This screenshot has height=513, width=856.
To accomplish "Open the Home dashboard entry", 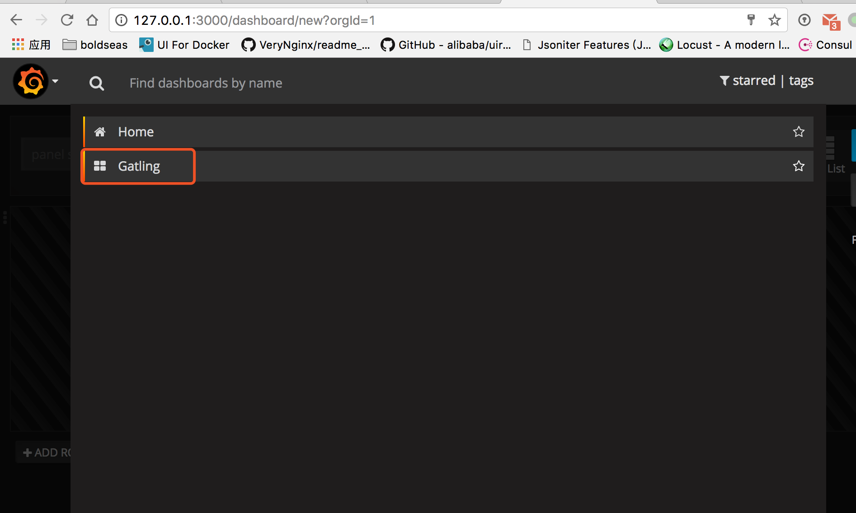I will point(448,132).
